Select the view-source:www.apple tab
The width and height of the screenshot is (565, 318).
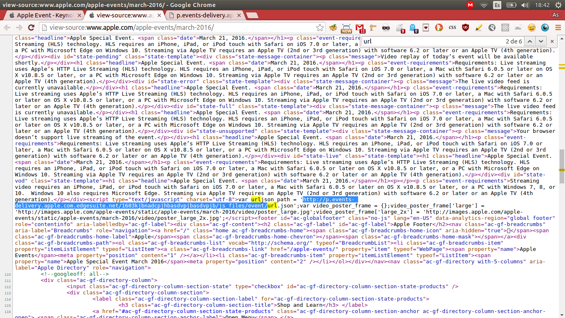tap(124, 15)
